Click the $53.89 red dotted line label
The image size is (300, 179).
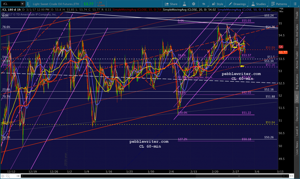[270, 48]
